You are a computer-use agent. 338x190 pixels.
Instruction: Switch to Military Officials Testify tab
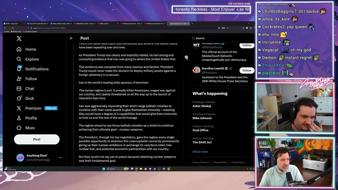point(61,23)
